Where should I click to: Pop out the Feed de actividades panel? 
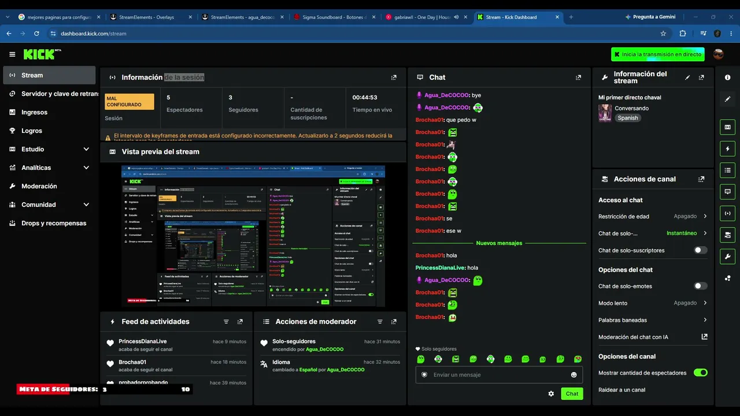point(240,322)
